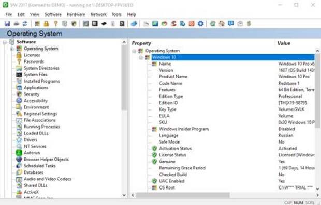Screen dimensions: 321x205
Task: Click the Print toolbar icon
Action: point(17,24)
